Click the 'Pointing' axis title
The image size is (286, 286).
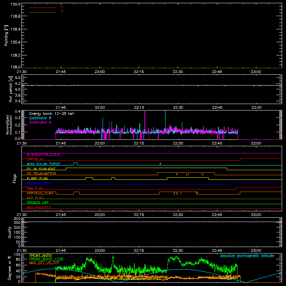tap(6, 35)
